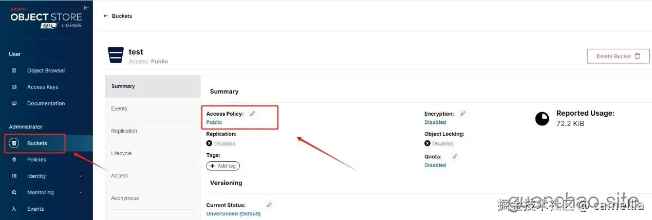Expand the Monitoring submenu chevron
The image size is (652, 220).
[81, 193]
